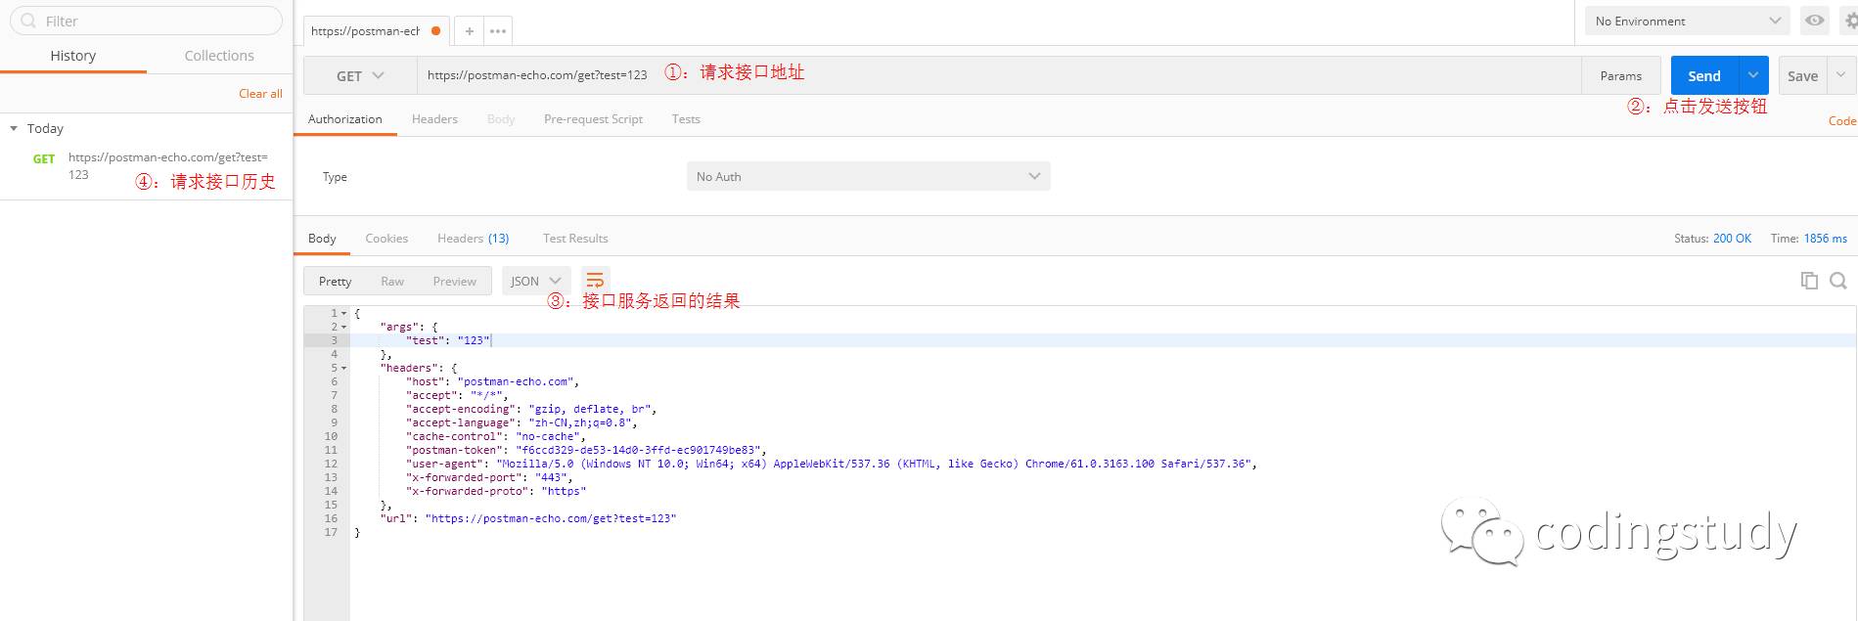Viewport: 1858px width, 621px height.
Task: Click line number 17 in the gutter
Action: tap(331, 532)
